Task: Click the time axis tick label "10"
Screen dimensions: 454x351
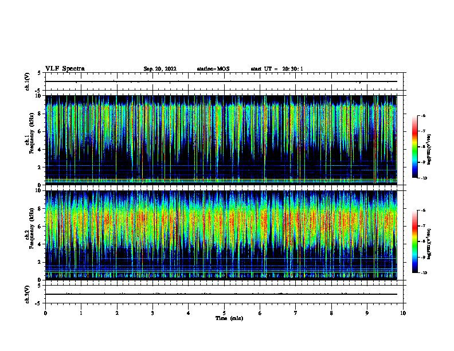Action: pyautogui.click(x=403, y=313)
